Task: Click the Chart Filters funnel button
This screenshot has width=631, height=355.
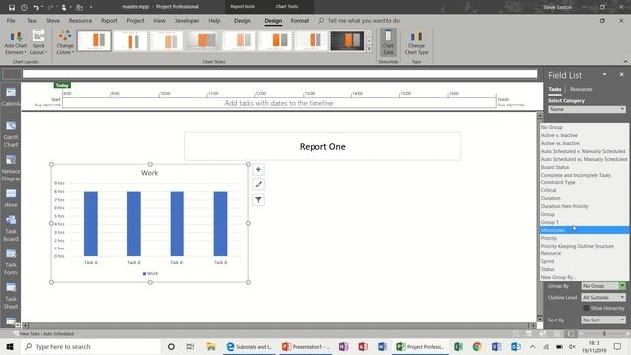Action: (x=258, y=200)
